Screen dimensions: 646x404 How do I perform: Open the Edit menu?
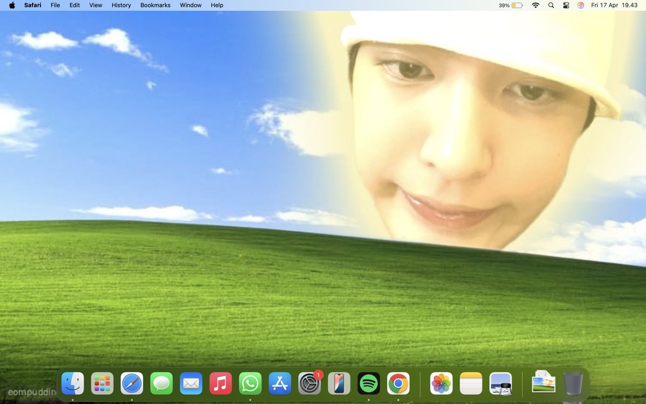(74, 5)
